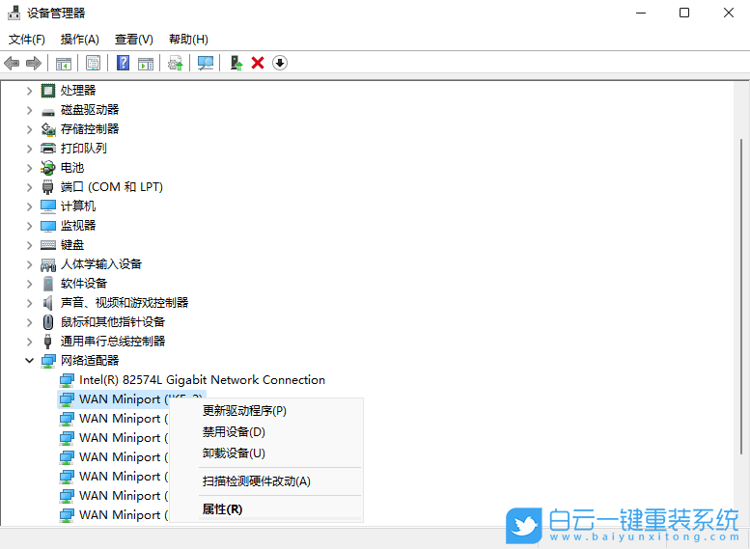Open the 文件(F) menu

point(27,40)
